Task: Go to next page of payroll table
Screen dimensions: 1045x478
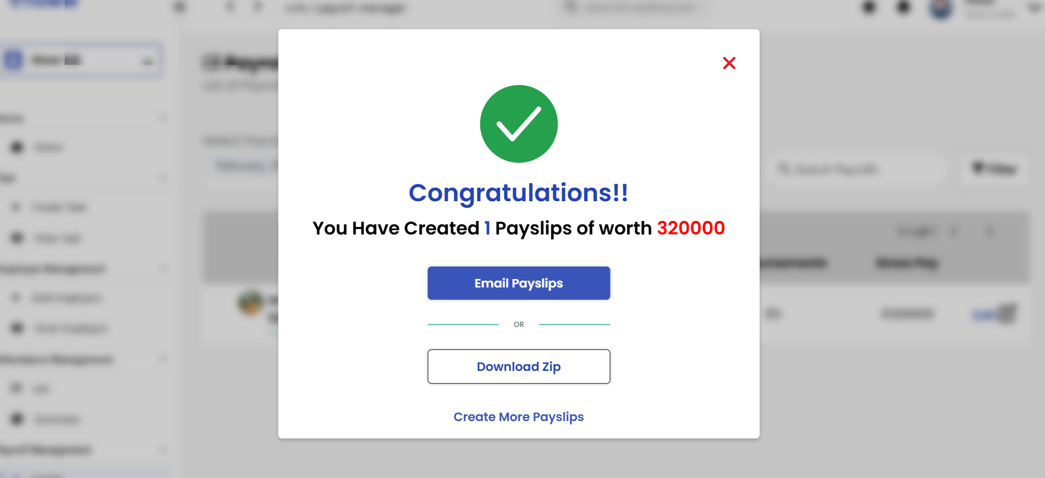Action: [x=990, y=232]
